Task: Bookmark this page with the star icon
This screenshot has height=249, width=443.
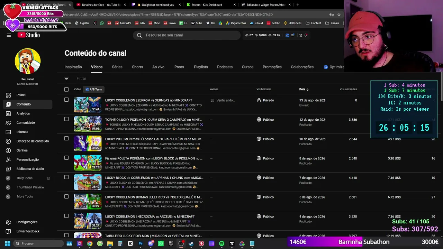Action: coord(339,15)
